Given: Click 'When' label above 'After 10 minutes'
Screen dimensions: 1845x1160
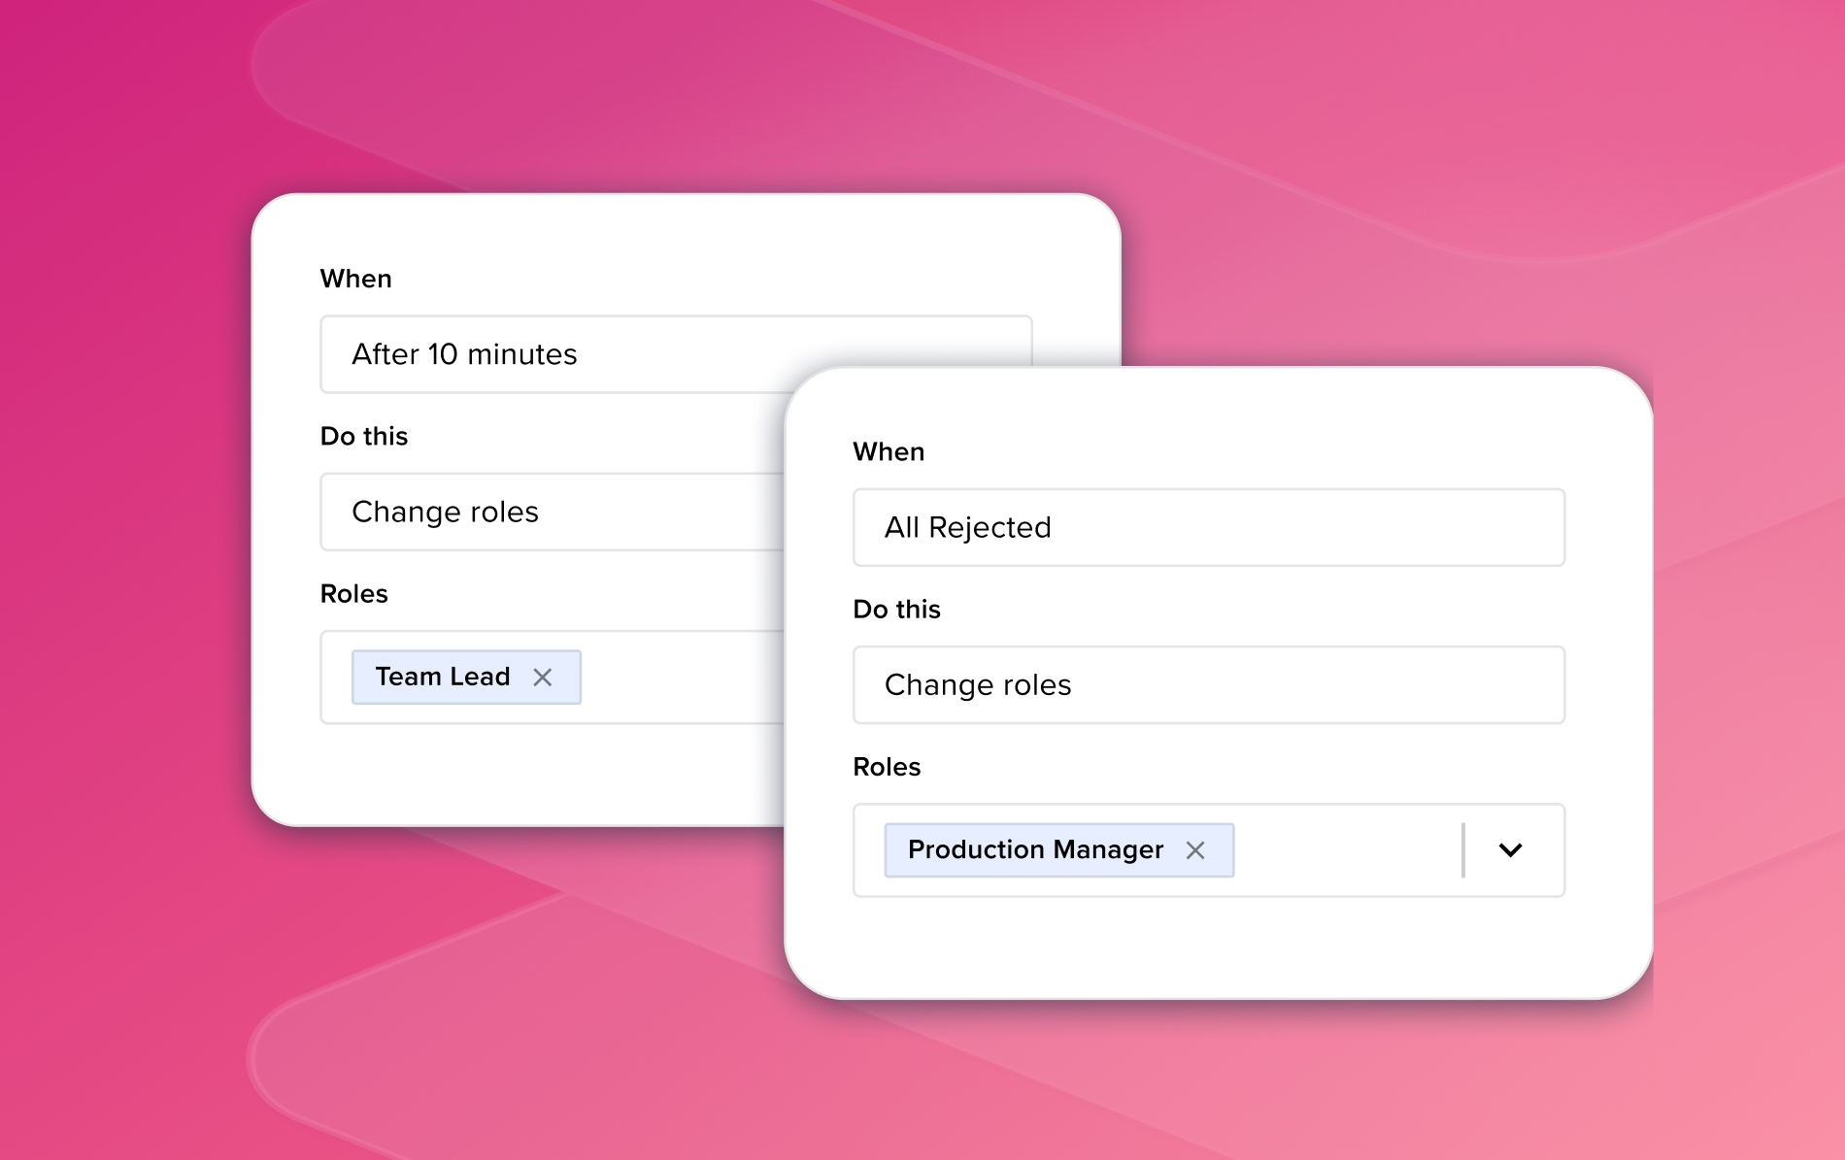Looking at the screenshot, I should tap(356, 279).
